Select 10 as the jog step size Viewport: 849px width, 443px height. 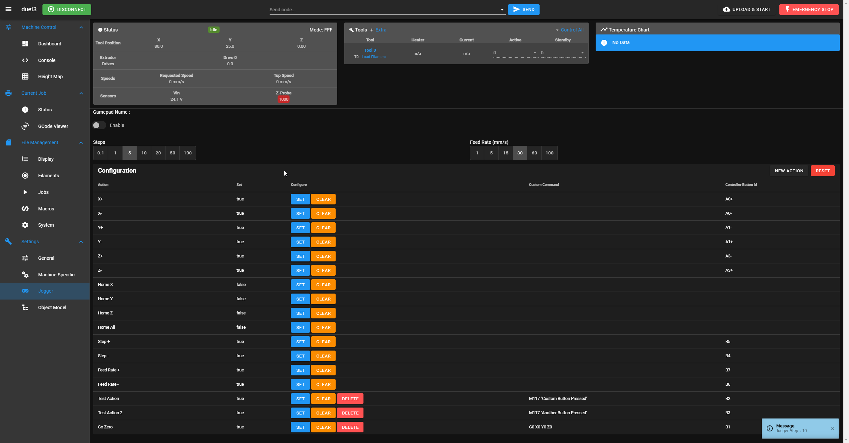click(x=144, y=153)
